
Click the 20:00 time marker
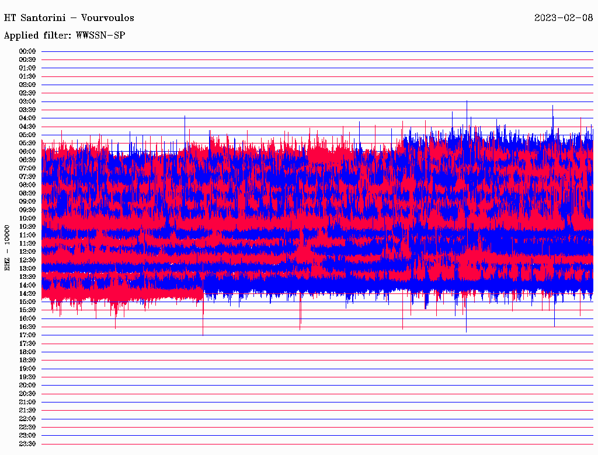pos(27,385)
